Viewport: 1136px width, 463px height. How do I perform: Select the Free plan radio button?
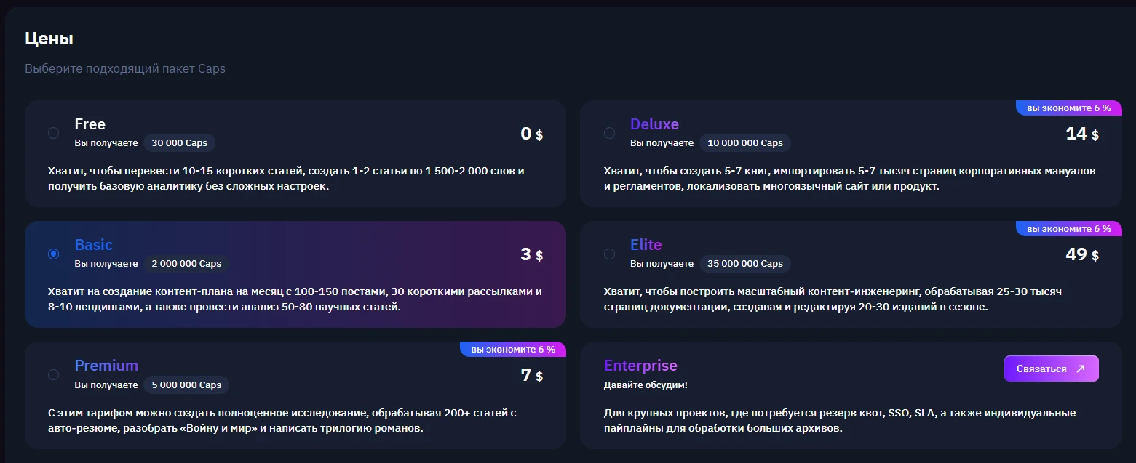point(53,133)
